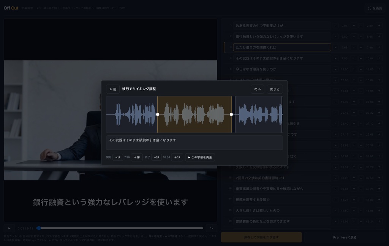Click the waveform segment after the highlighted region
The height and width of the screenshot is (246, 389).
(x=259, y=114)
